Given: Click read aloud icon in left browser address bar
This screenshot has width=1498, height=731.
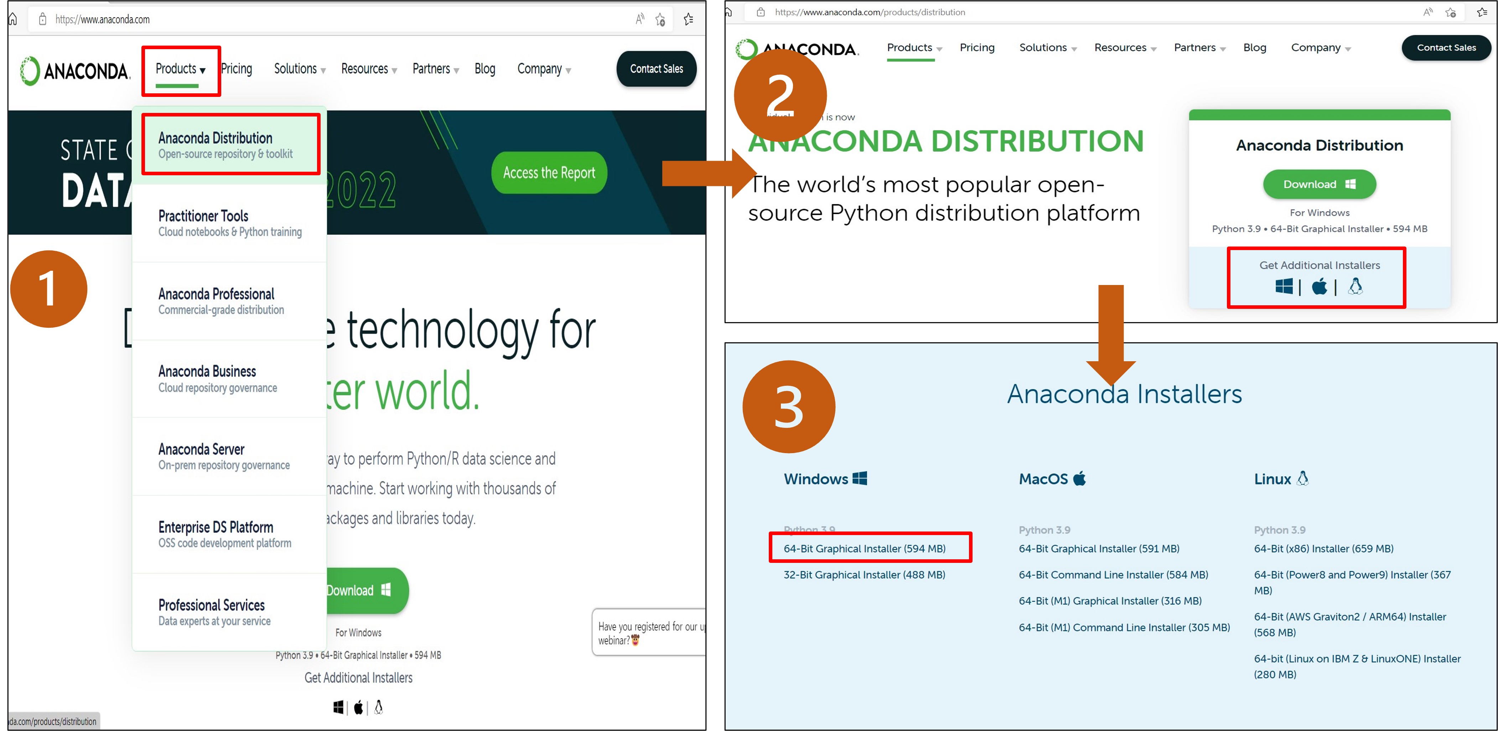Looking at the screenshot, I should 640,19.
